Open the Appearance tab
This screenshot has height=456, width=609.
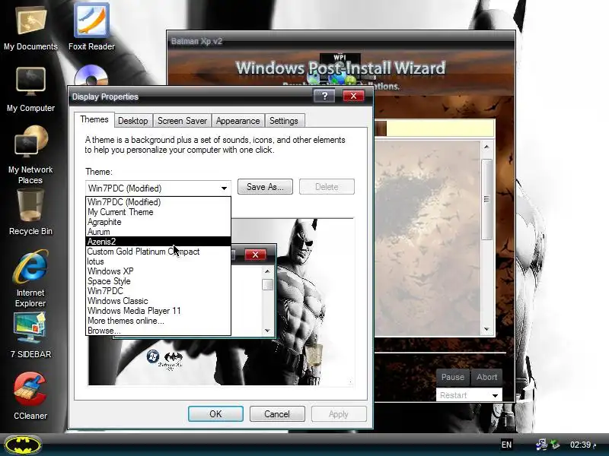[238, 121]
